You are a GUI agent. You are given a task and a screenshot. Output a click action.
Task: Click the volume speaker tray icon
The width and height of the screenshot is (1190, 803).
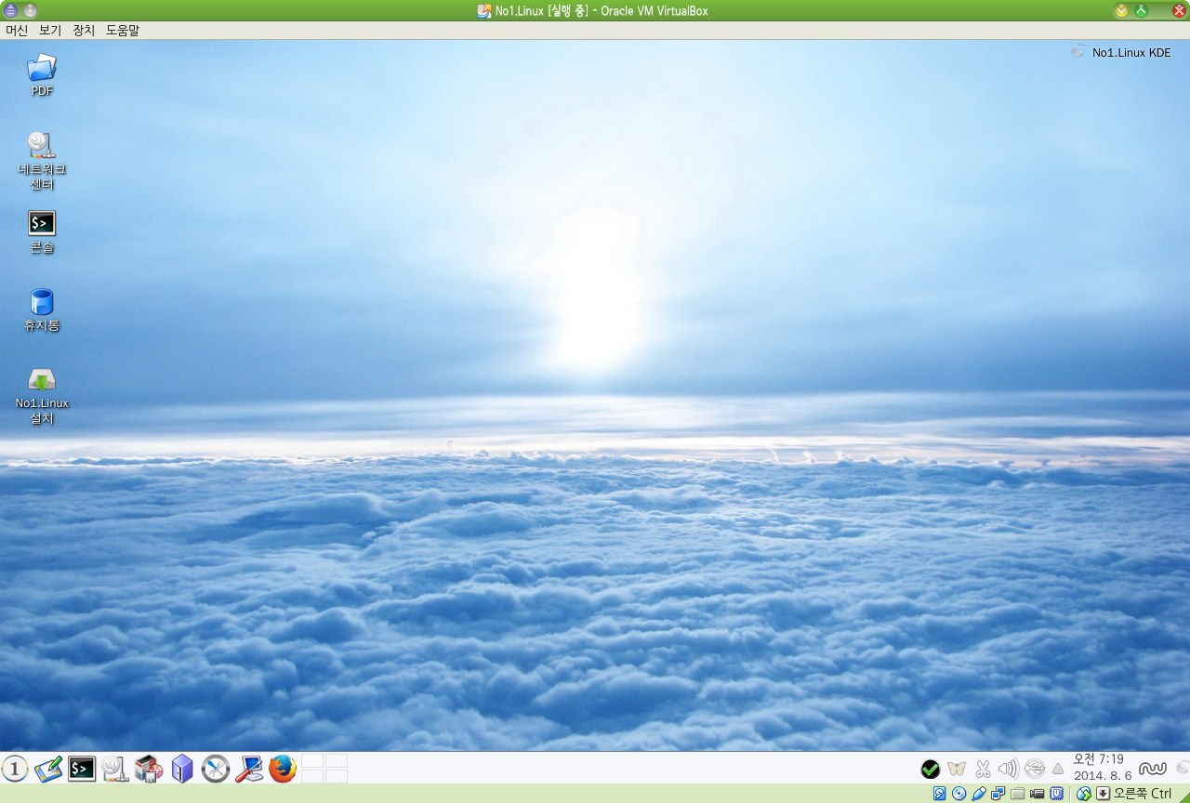(x=1008, y=769)
